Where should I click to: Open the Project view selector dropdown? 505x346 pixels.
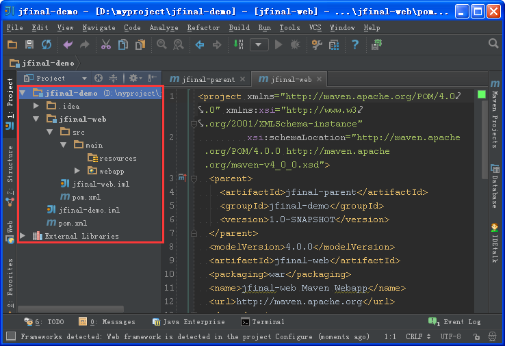[55, 78]
